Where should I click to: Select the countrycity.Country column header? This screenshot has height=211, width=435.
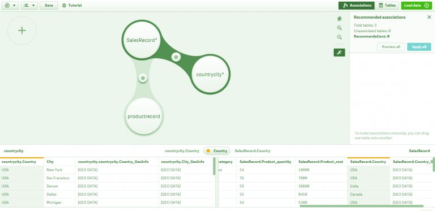tap(22, 162)
